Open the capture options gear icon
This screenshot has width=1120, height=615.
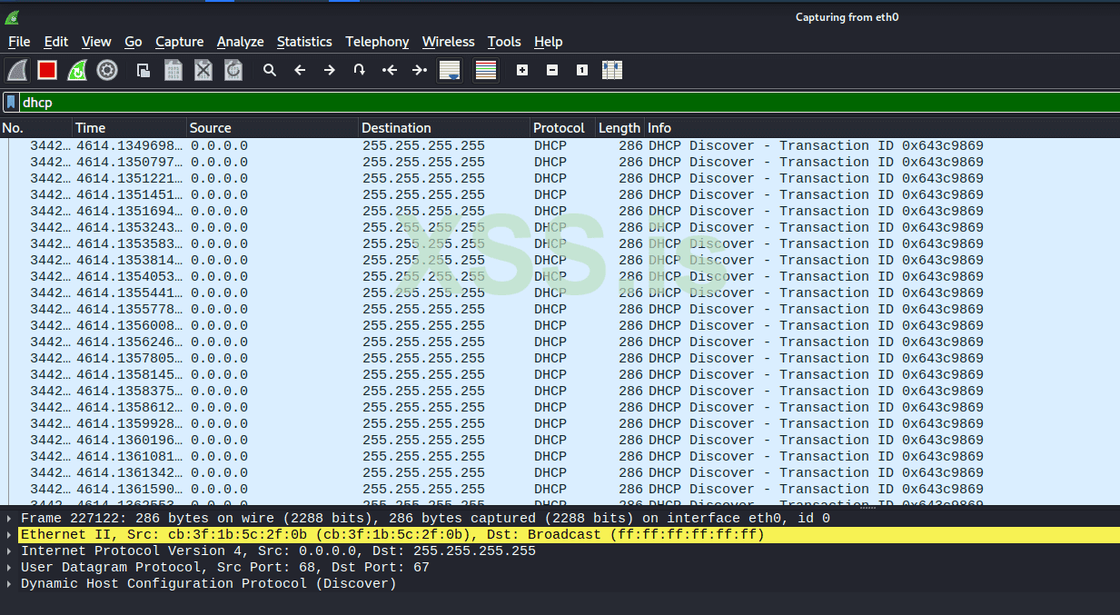tap(107, 70)
